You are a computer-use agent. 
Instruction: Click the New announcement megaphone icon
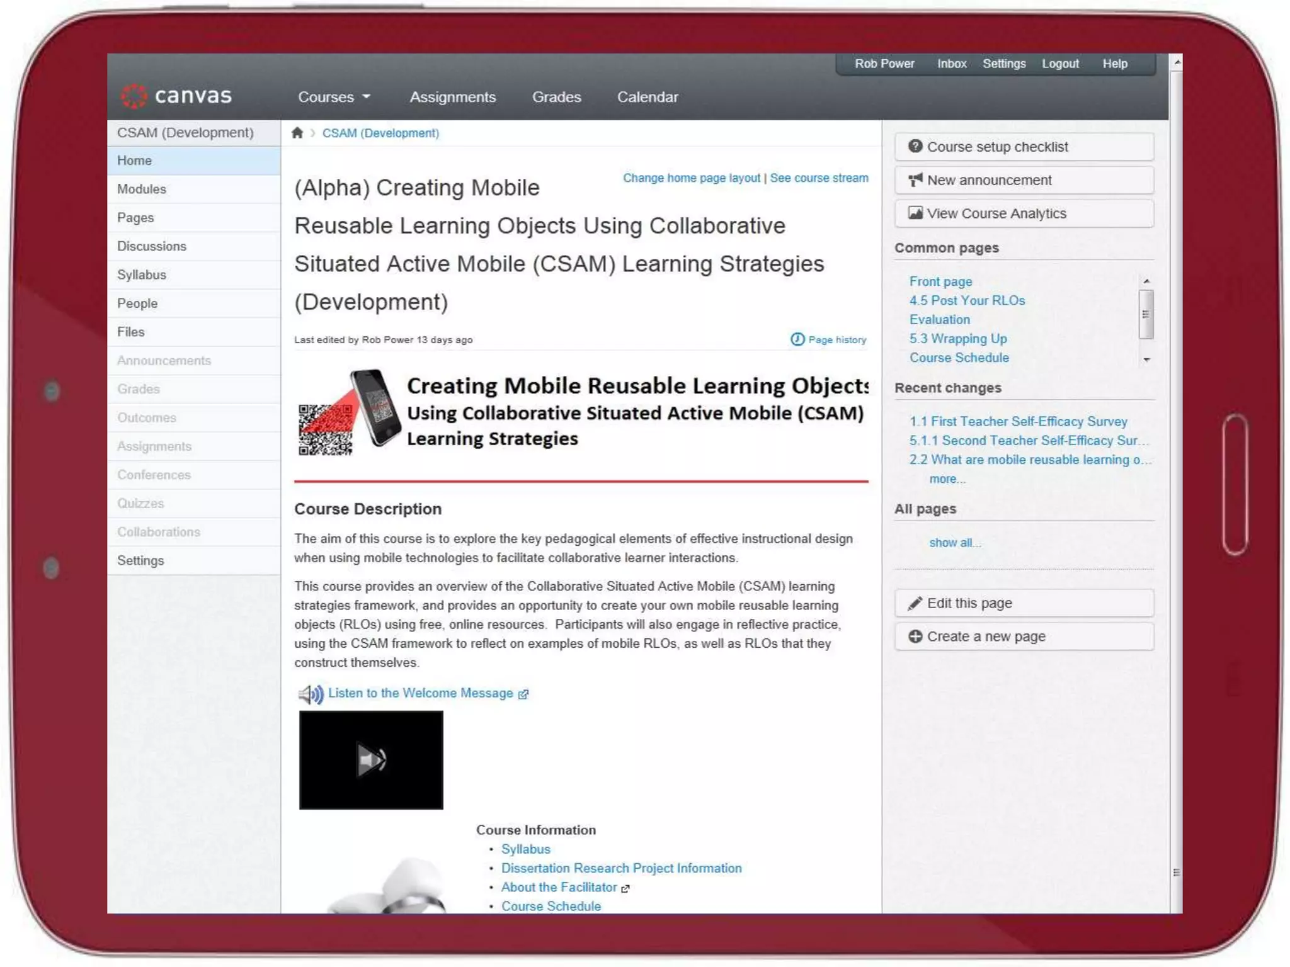915,180
